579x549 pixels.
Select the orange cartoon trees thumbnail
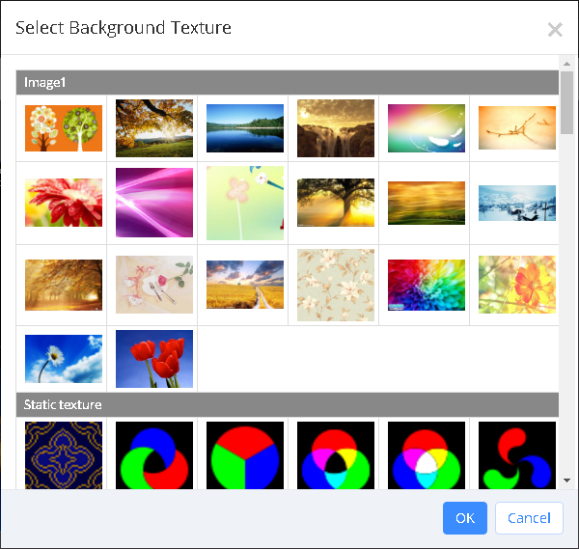(64, 128)
